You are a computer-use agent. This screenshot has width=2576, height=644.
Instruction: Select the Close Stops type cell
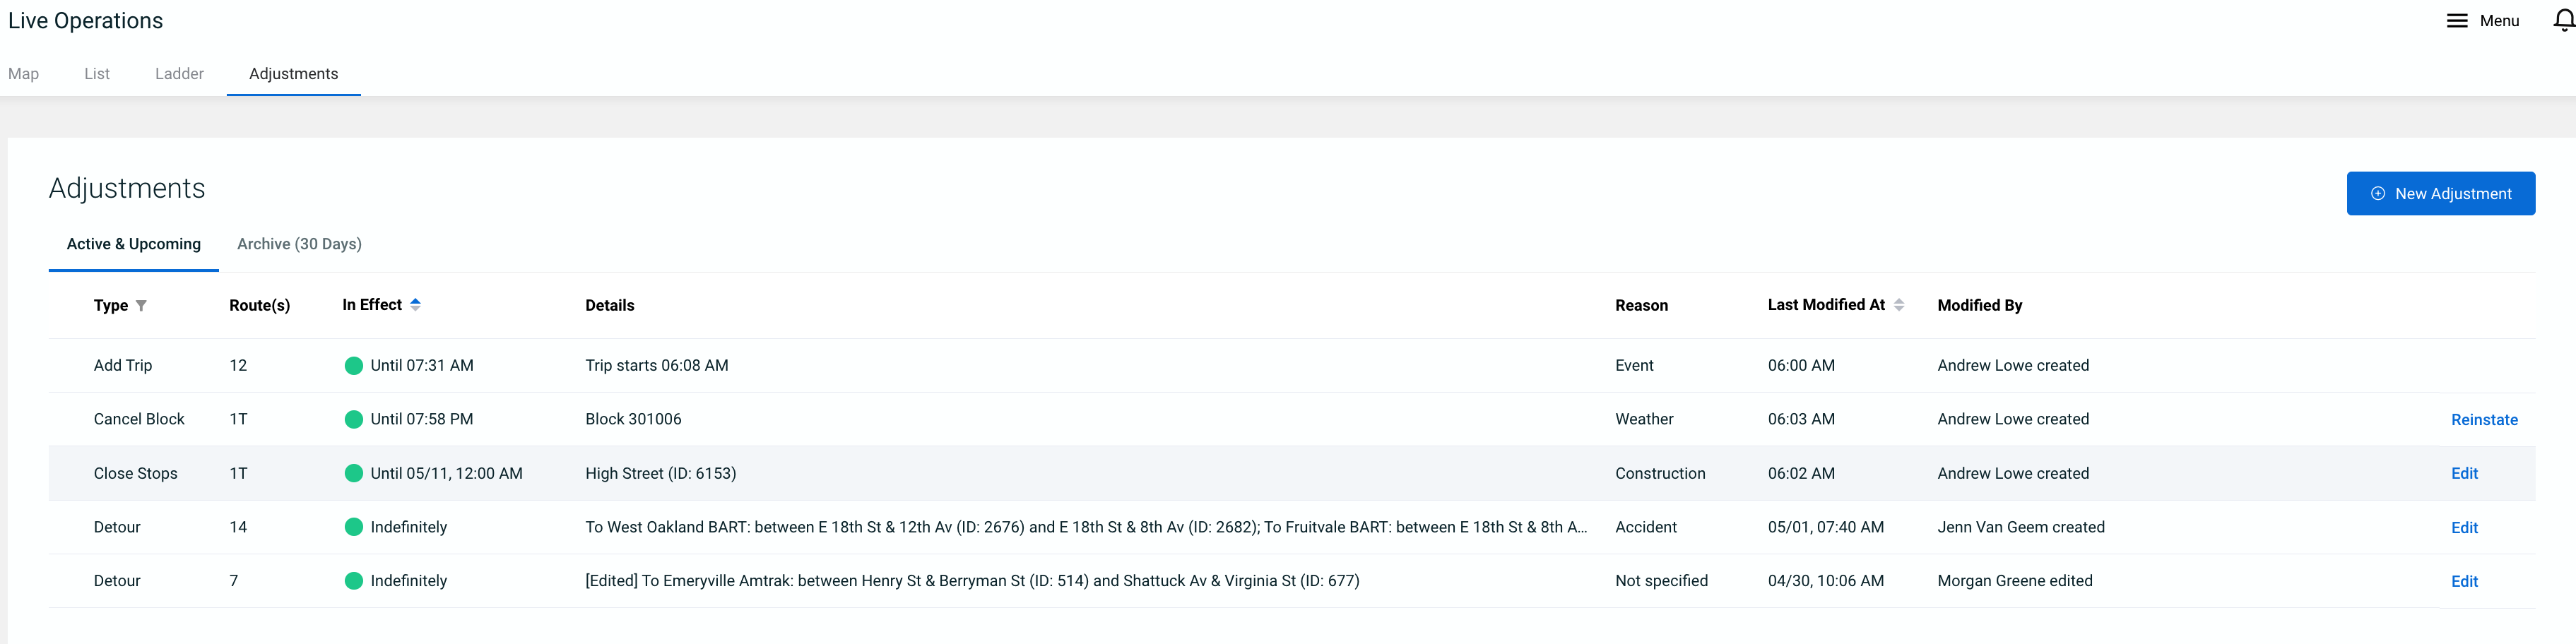(135, 474)
